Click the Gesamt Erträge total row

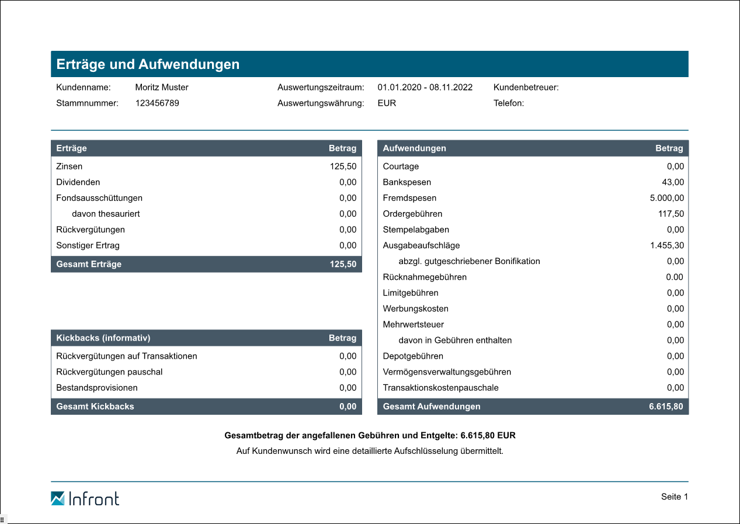[x=206, y=264]
